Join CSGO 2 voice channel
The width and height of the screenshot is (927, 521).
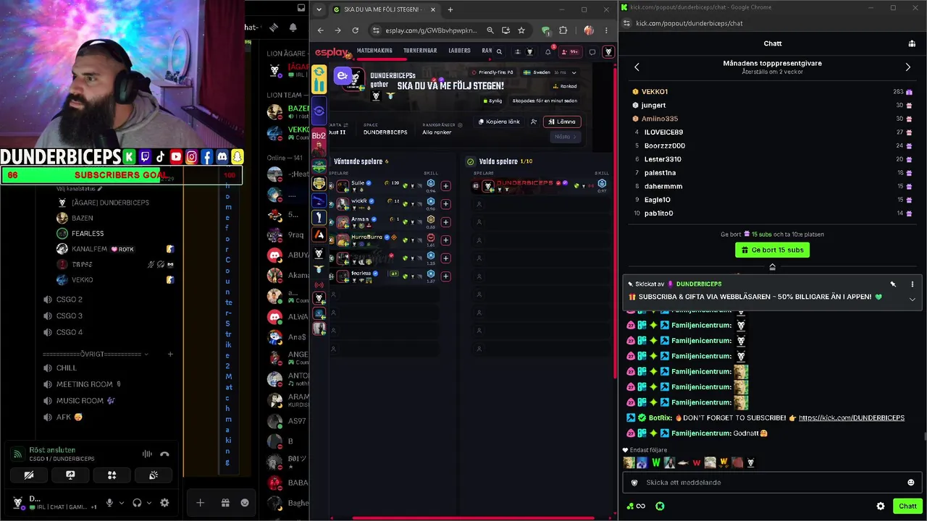click(69, 300)
